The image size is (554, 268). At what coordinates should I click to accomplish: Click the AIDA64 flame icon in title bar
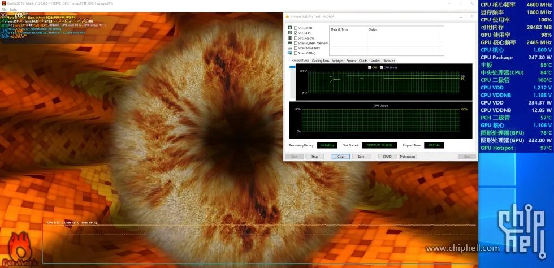[288, 16]
